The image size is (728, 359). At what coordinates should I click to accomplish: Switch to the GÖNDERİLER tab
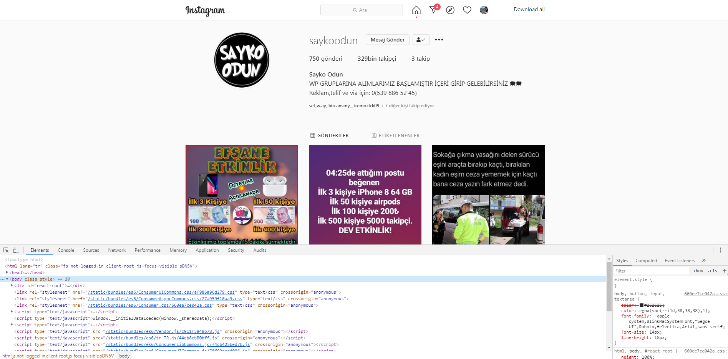tap(330, 135)
